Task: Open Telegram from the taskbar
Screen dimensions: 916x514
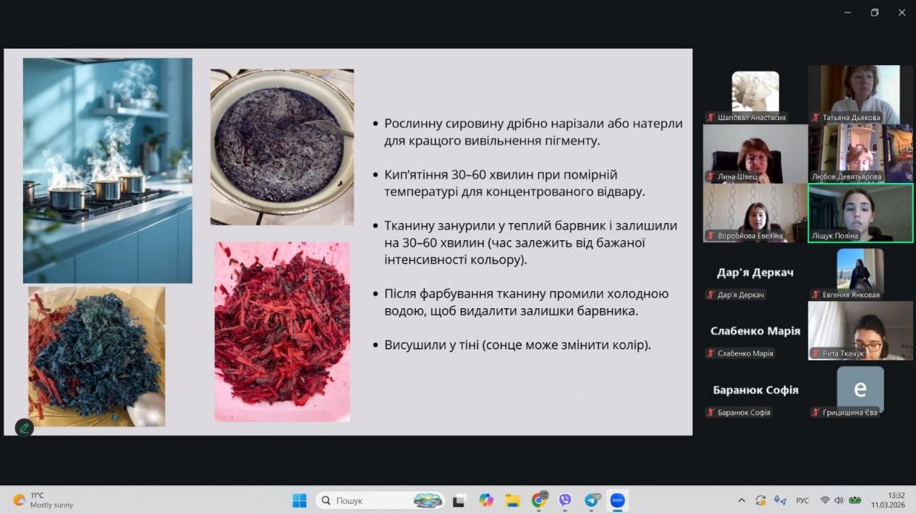Action: (591, 500)
